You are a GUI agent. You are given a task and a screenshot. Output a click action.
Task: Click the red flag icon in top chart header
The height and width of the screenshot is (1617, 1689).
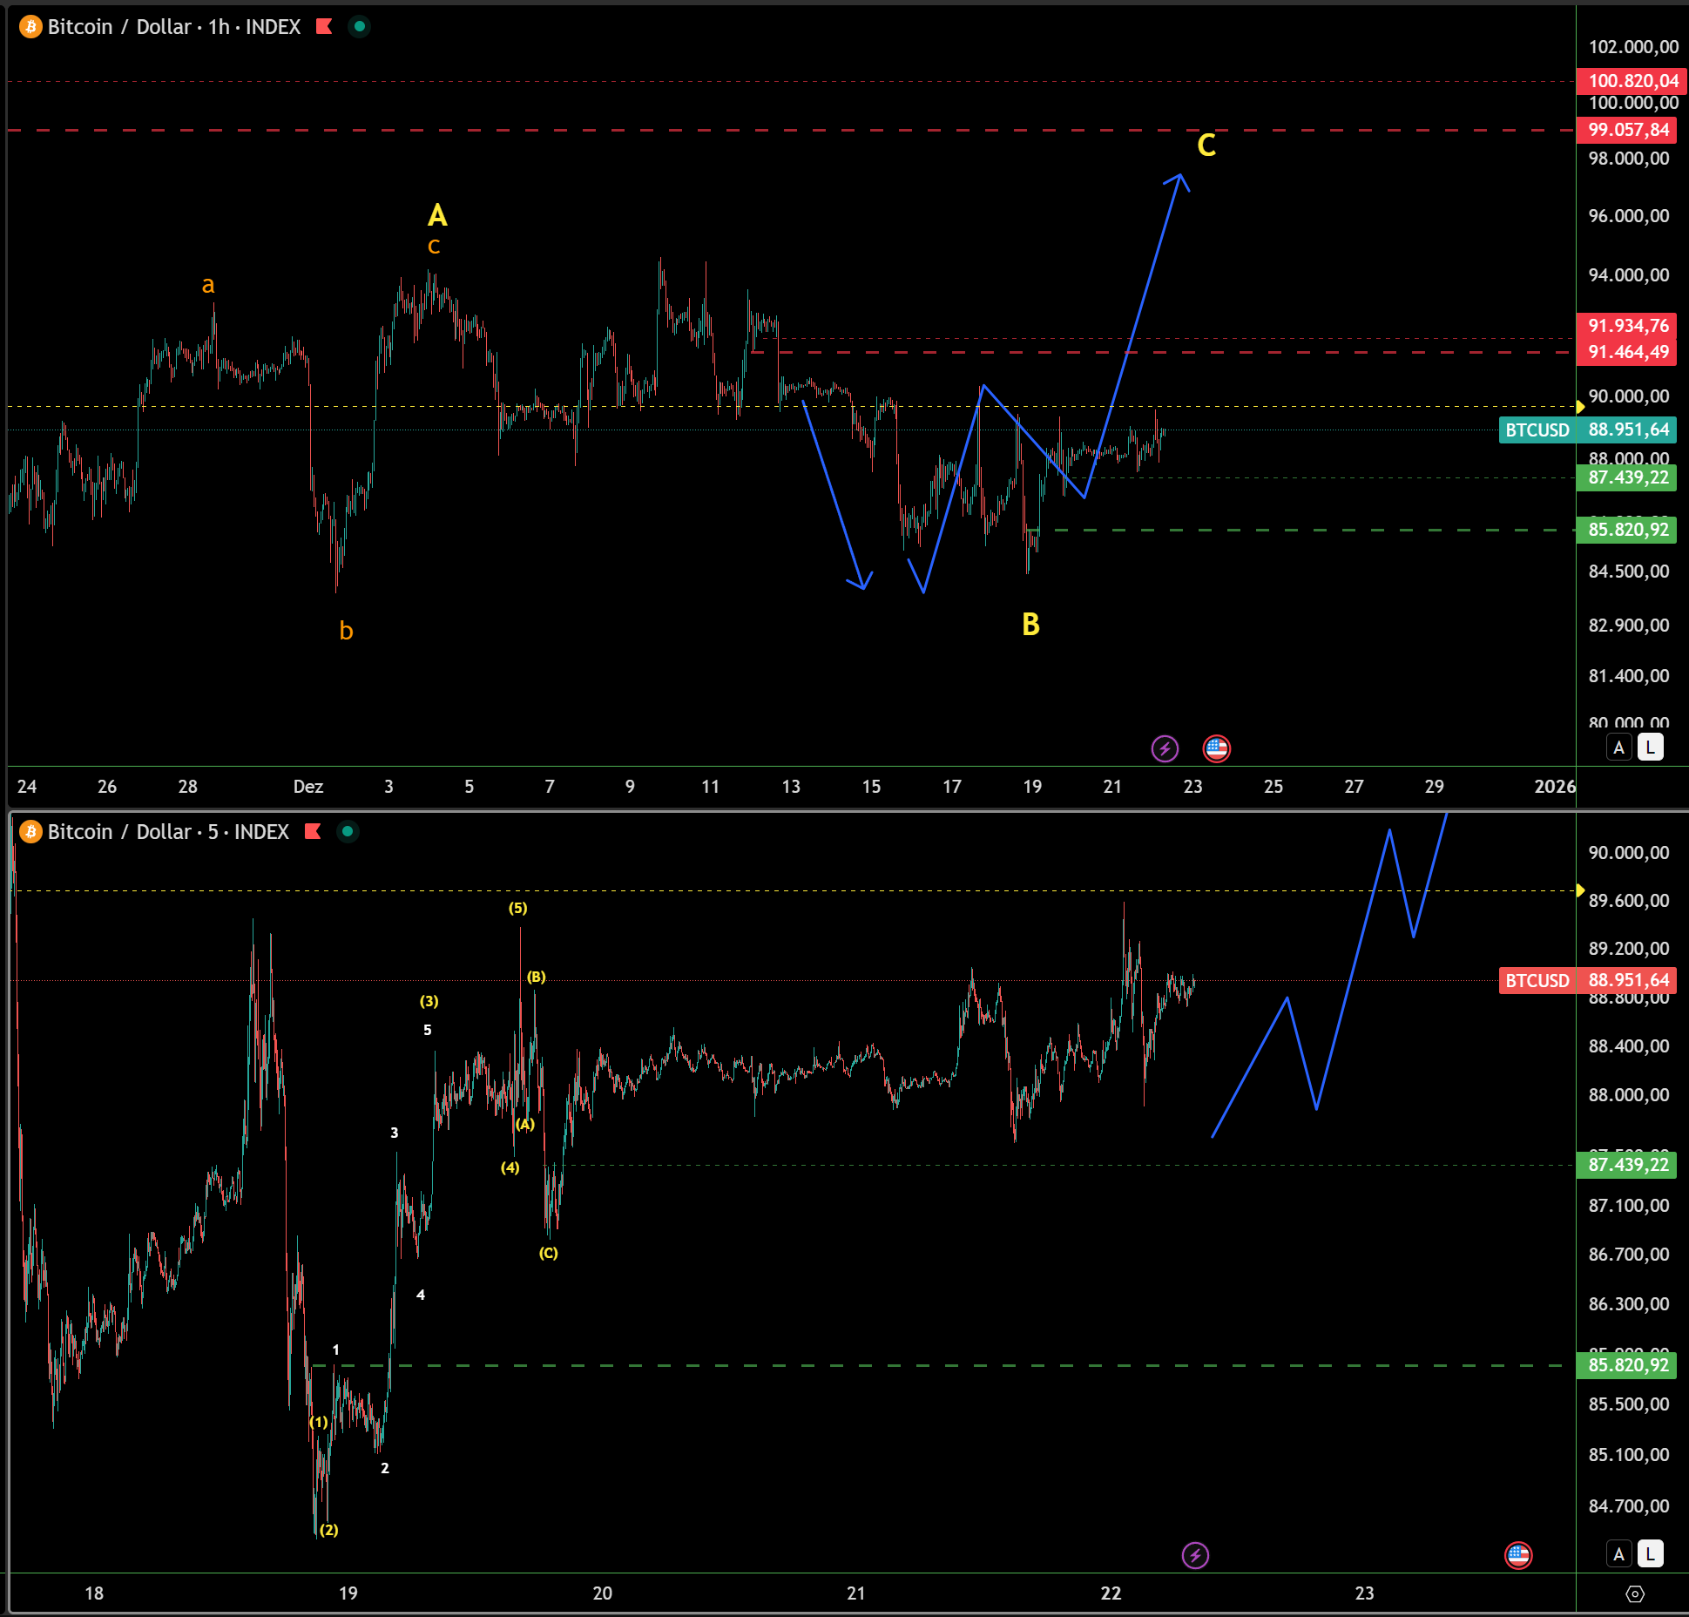(x=324, y=27)
